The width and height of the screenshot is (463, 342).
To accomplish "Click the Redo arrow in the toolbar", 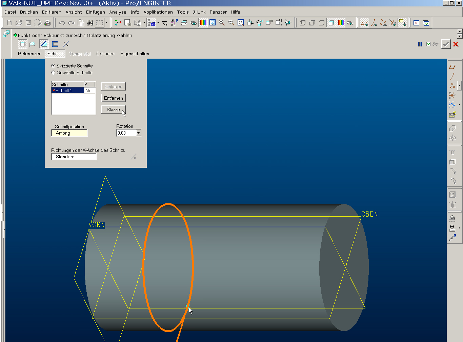I will (71, 23).
